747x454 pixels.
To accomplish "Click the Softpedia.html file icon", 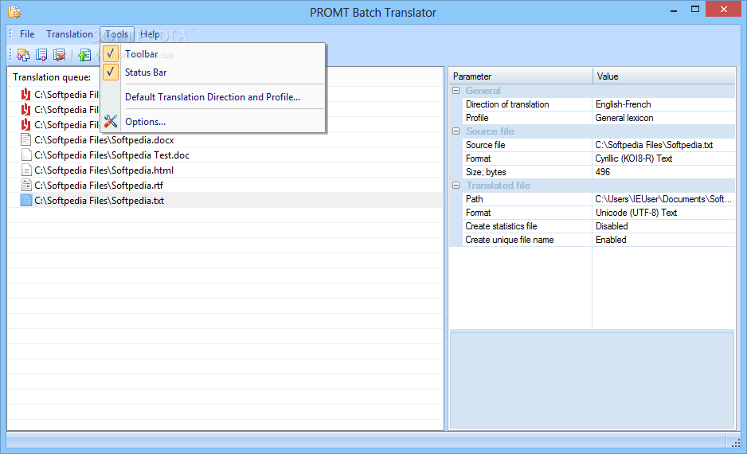I will pyautogui.click(x=26, y=170).
